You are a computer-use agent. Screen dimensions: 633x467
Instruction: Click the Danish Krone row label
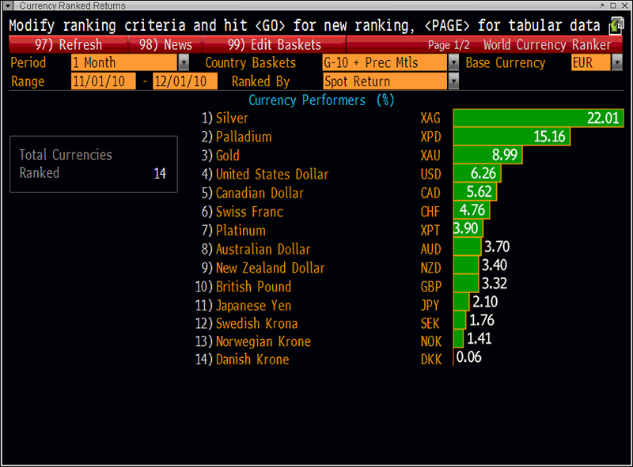pos(252,360)
